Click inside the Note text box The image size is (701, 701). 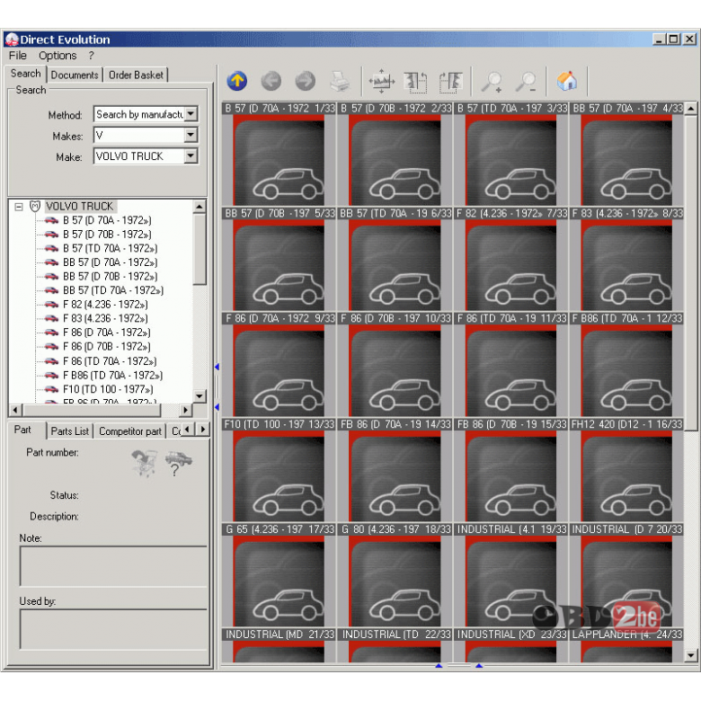click(x=113, y=566)
